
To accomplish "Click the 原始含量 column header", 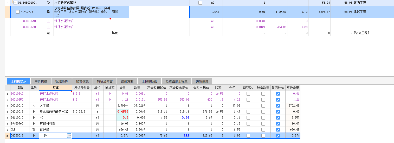I will point(293,88).
